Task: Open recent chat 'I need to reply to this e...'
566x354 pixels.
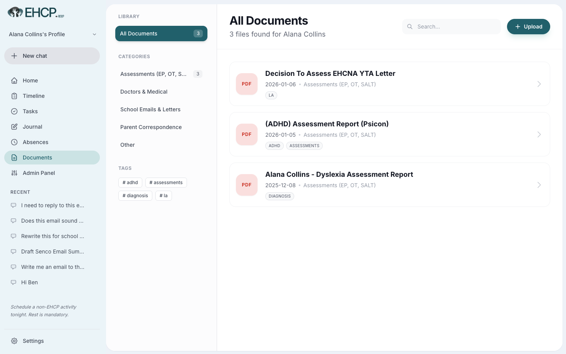Action: 52,205
